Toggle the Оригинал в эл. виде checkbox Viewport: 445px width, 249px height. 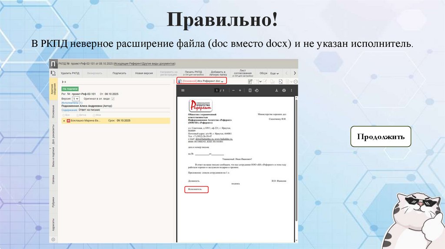tap(113, 98)
